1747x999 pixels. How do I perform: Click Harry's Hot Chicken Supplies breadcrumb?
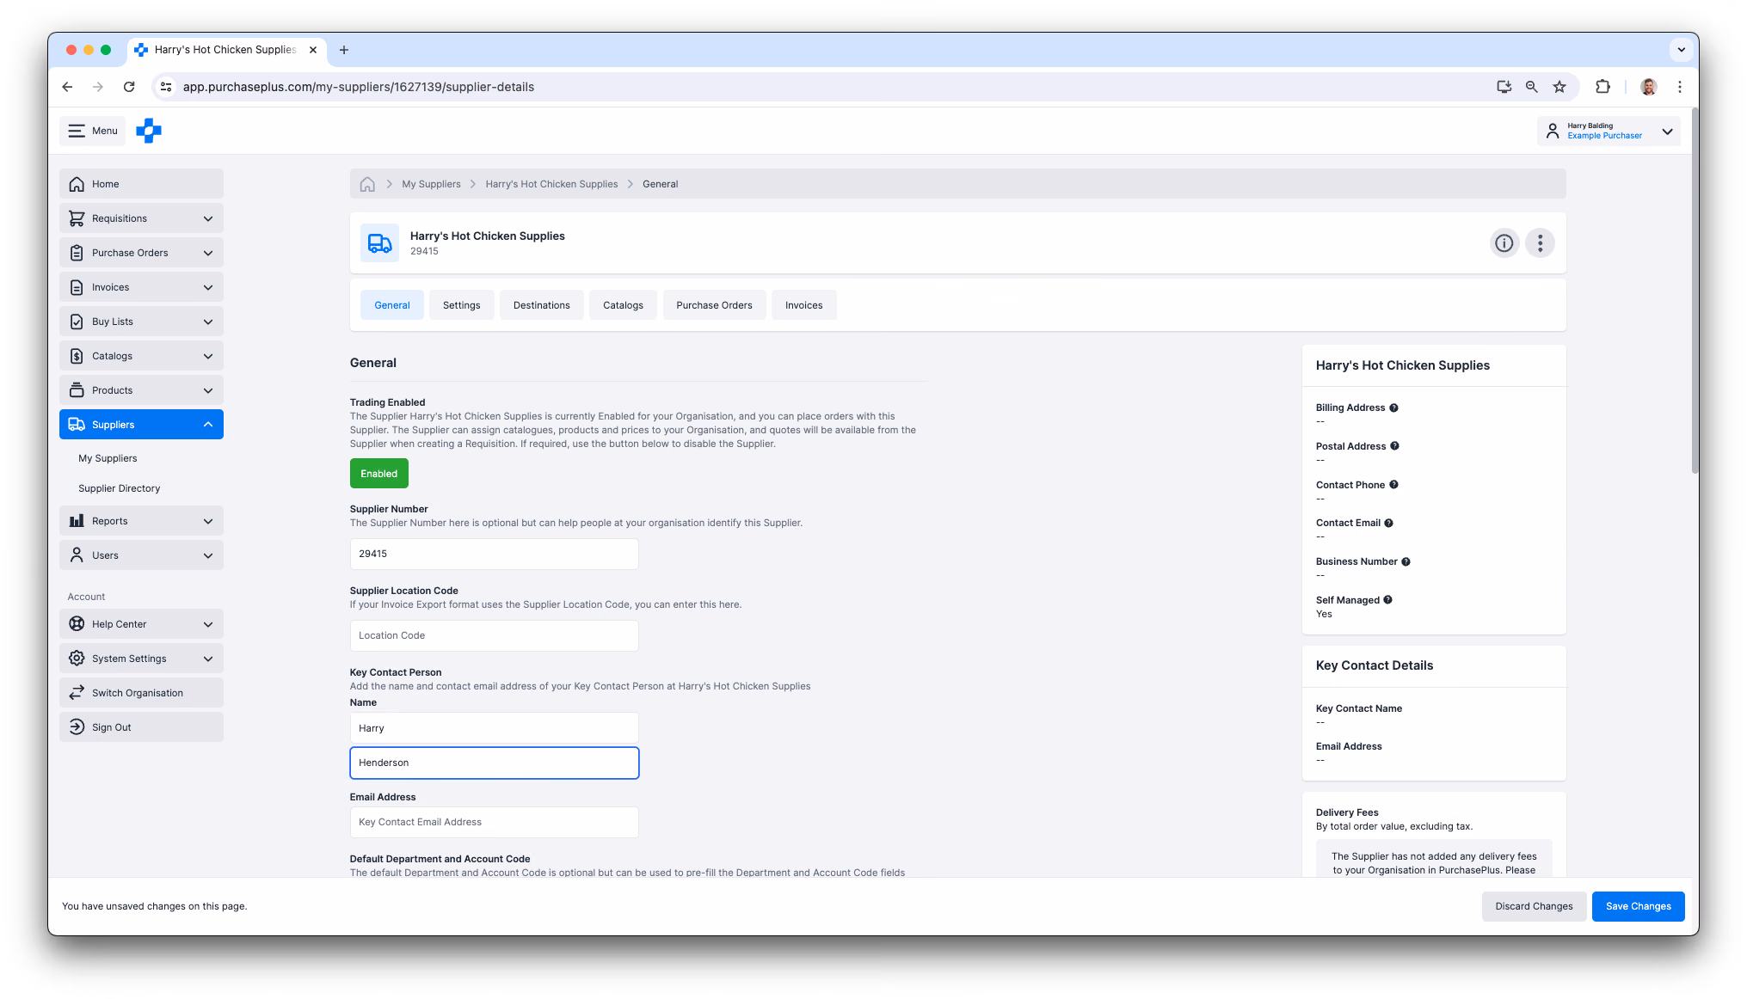pos(551,184)
